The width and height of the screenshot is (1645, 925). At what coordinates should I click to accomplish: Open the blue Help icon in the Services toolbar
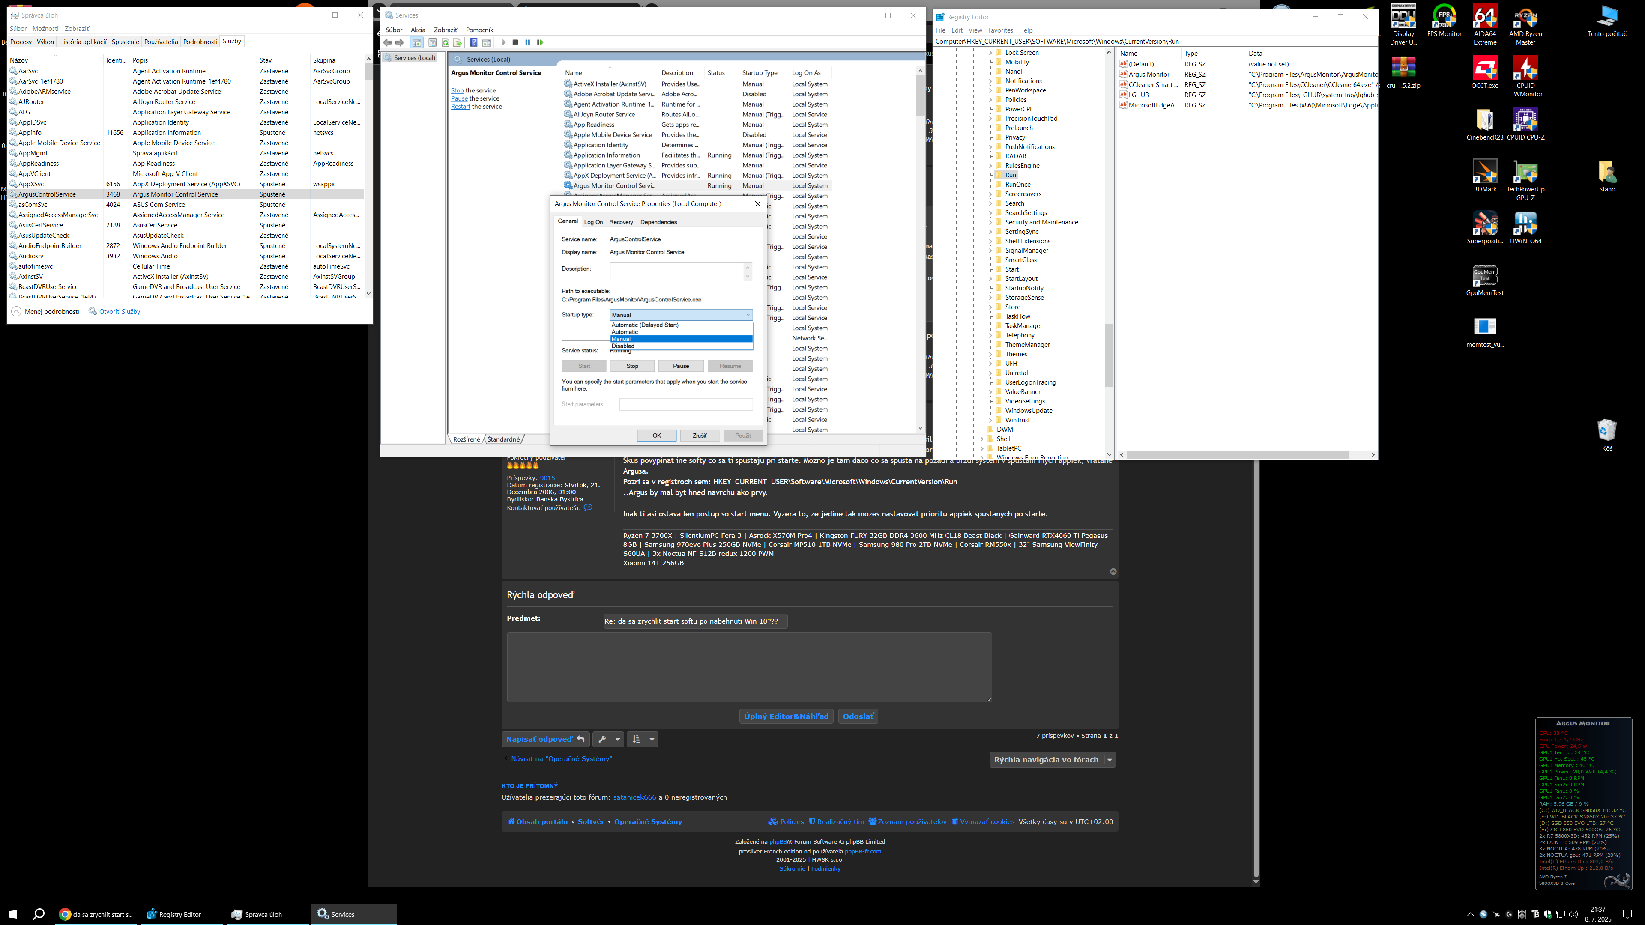coord(474,43)
